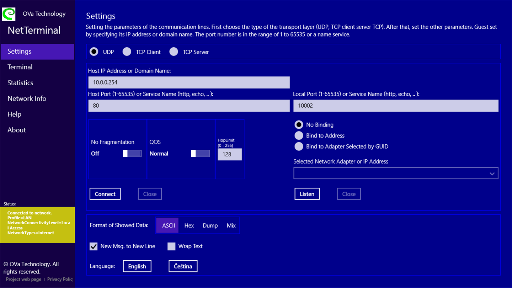Click the Host IP Address field
Screen dimensions: 512x288
(189, 82)
